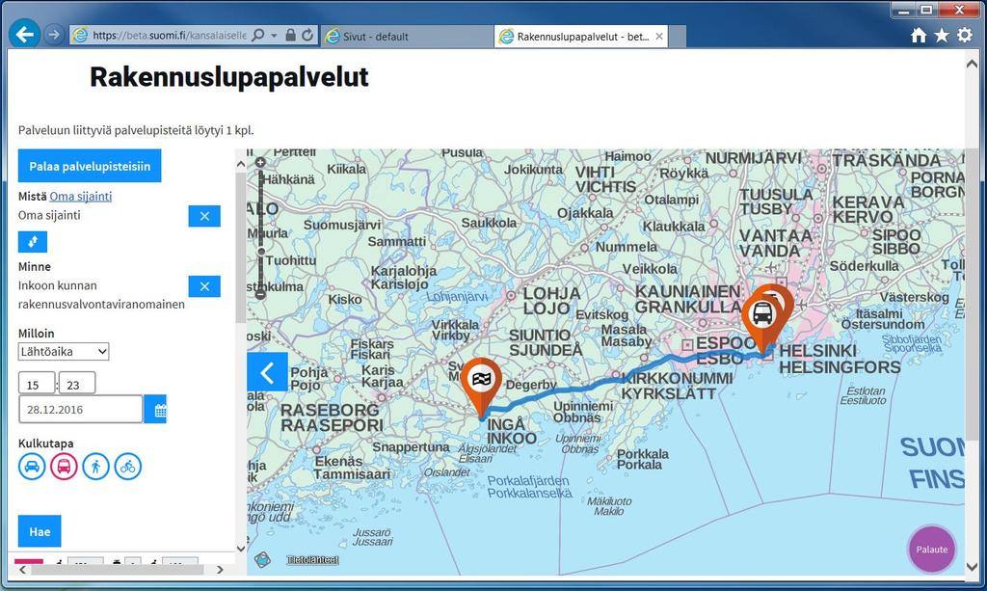Click the Minne label
Viewport: 987px width, 591px height.
pyautogui.click(x=35, y=266)
